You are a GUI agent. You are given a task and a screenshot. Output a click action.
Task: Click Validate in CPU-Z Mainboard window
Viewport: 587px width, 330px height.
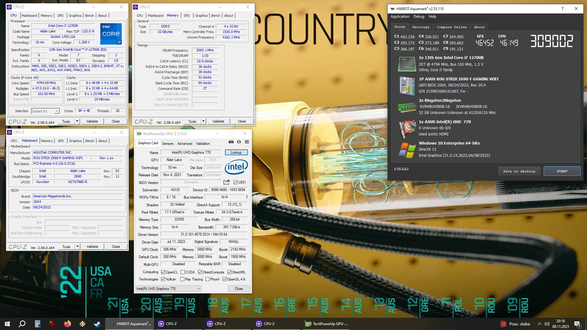[92, 247]
